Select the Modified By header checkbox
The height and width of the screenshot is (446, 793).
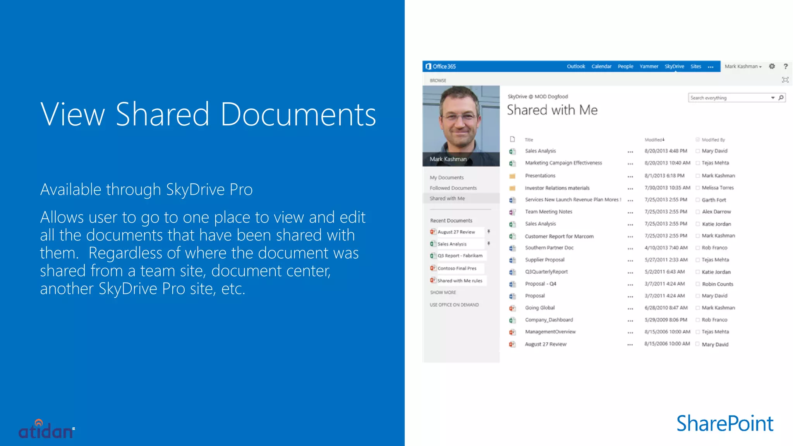[x=697, y=140]
